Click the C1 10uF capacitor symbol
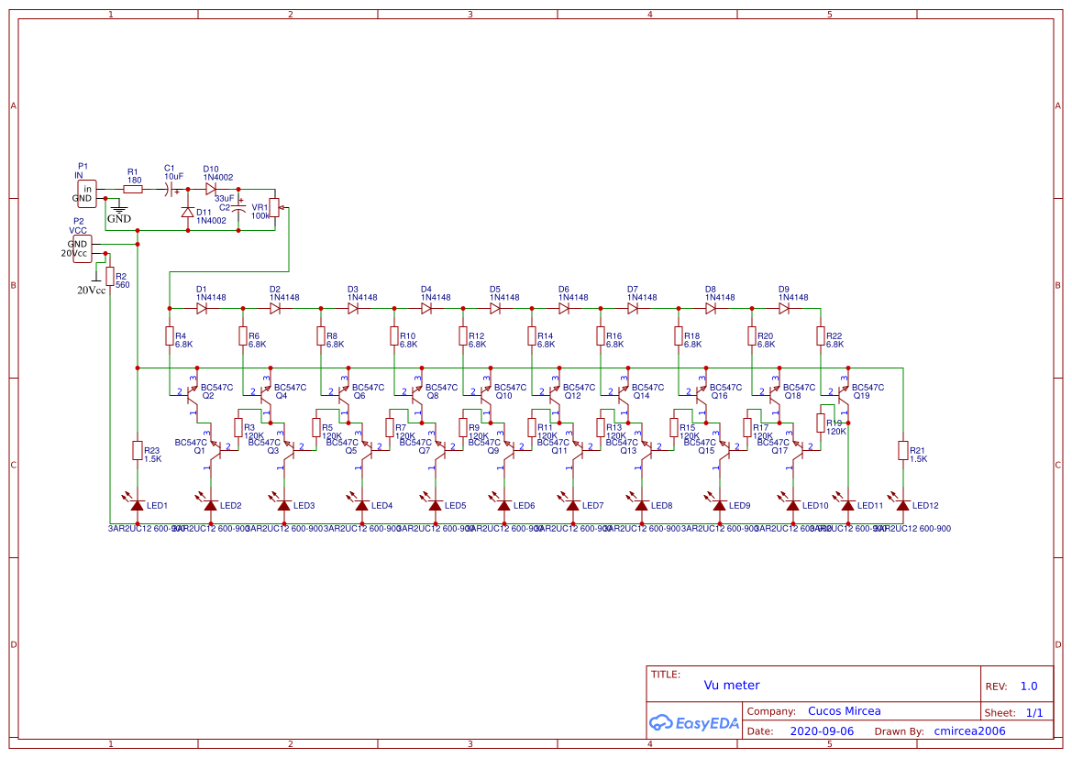Viewport: 1072px width, 758px height. [171, 190]
